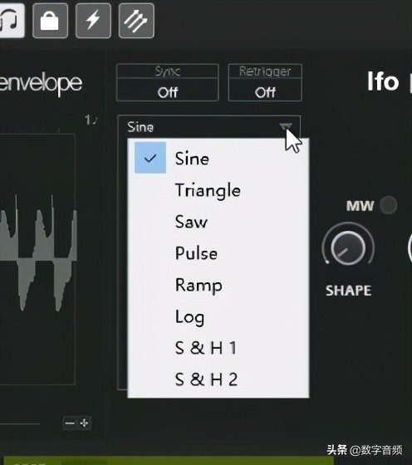Viewport: 412px width, 465px height.
Task: Click the lfo section title
Action: 383,81
